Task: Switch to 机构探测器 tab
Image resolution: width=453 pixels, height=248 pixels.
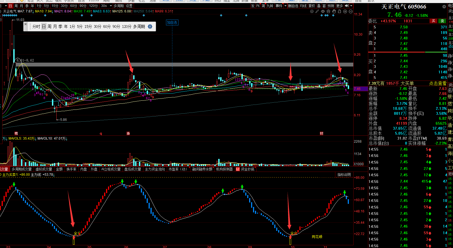Action: 224,169
